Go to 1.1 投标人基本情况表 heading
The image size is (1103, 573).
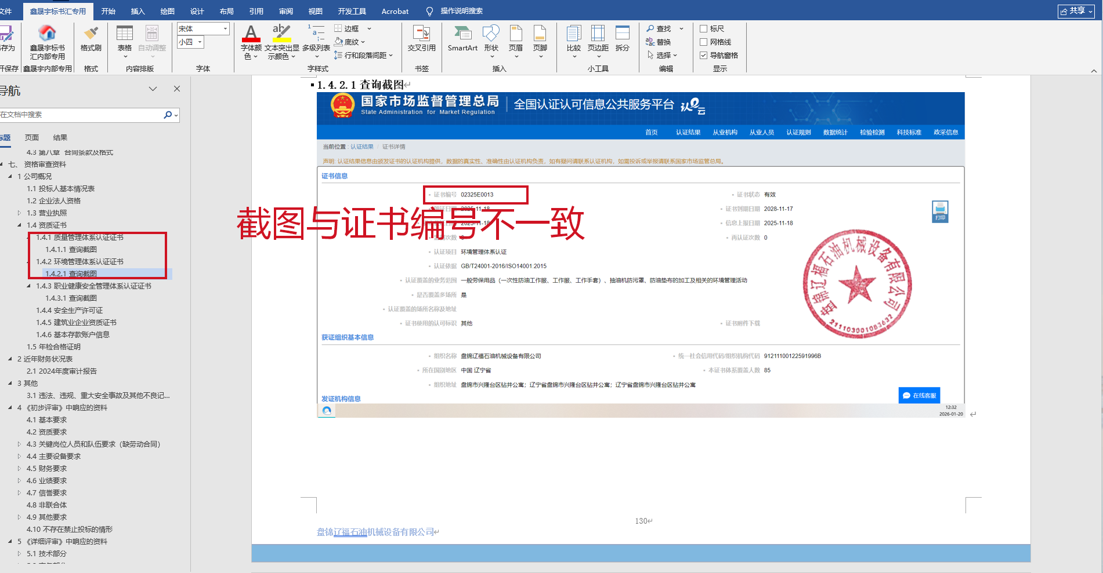(x=61, y=188)
